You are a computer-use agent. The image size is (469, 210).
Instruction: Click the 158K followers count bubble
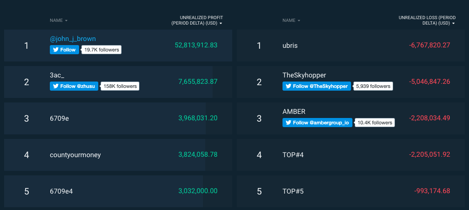click(x=119, y=86)
